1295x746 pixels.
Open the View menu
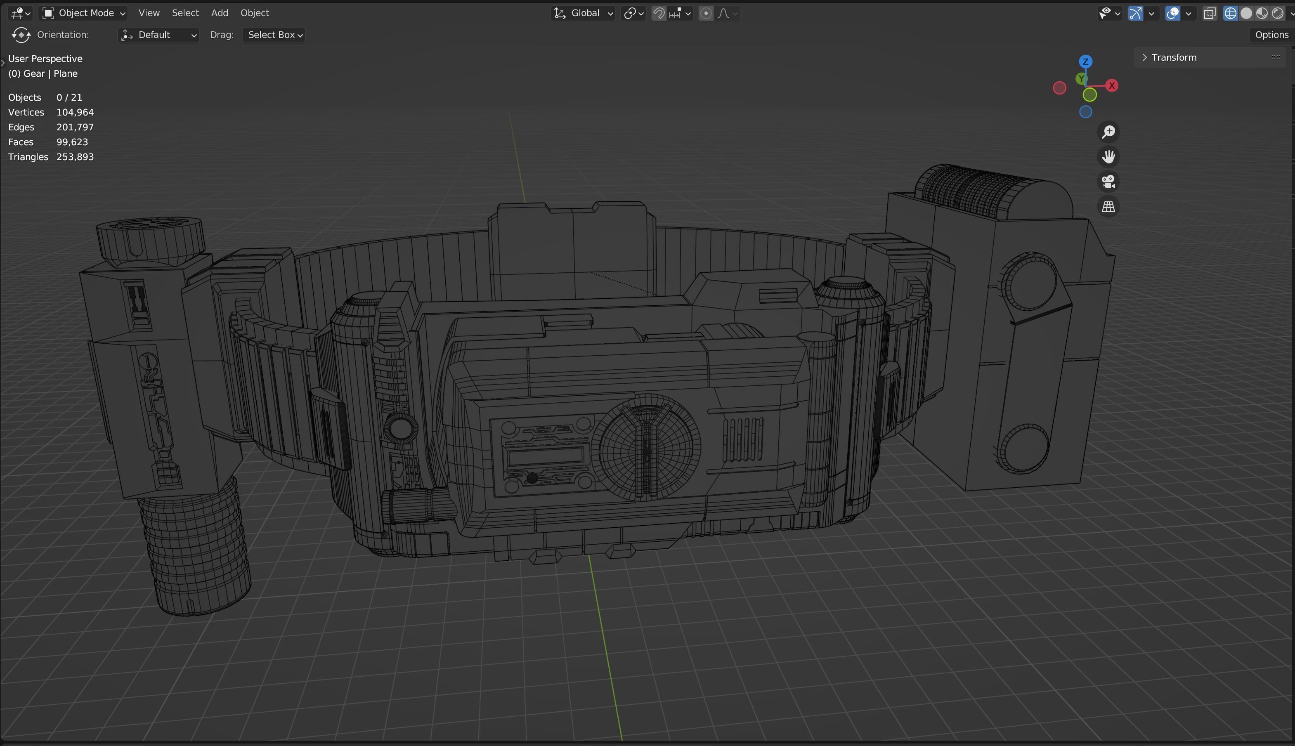[x=149, y=13]
